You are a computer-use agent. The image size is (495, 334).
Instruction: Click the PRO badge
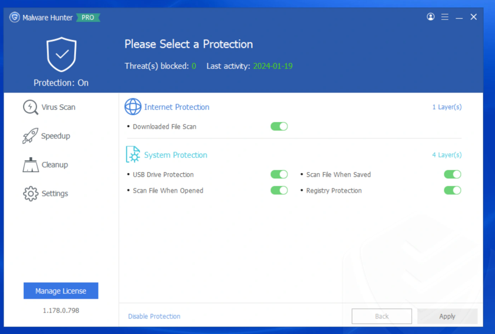[x=88, y=18]
